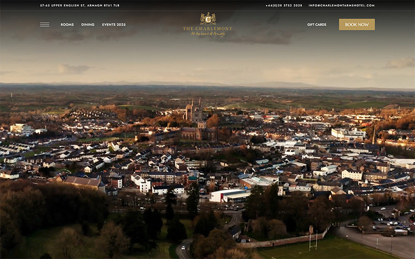
Task: Click the red and white warehouse building
Action: 228,195
